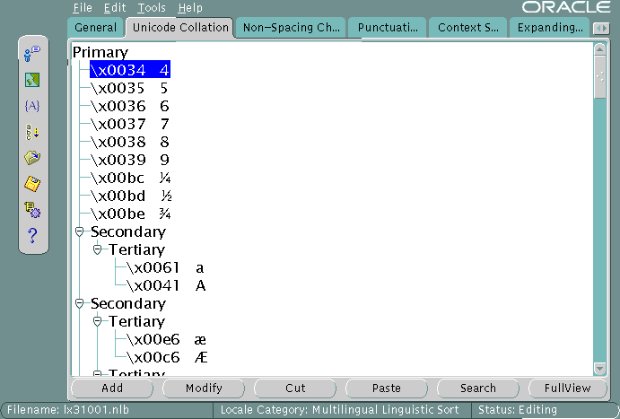Screen dimensions: 620x419
Task: Select the \x0034 4 row
Action: click(x=130, y=70)
